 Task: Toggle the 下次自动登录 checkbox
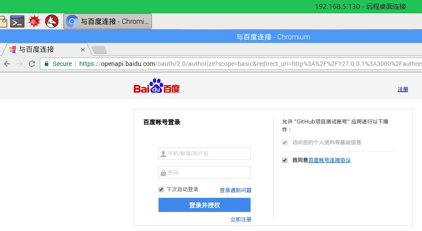(x=161, y=189)
